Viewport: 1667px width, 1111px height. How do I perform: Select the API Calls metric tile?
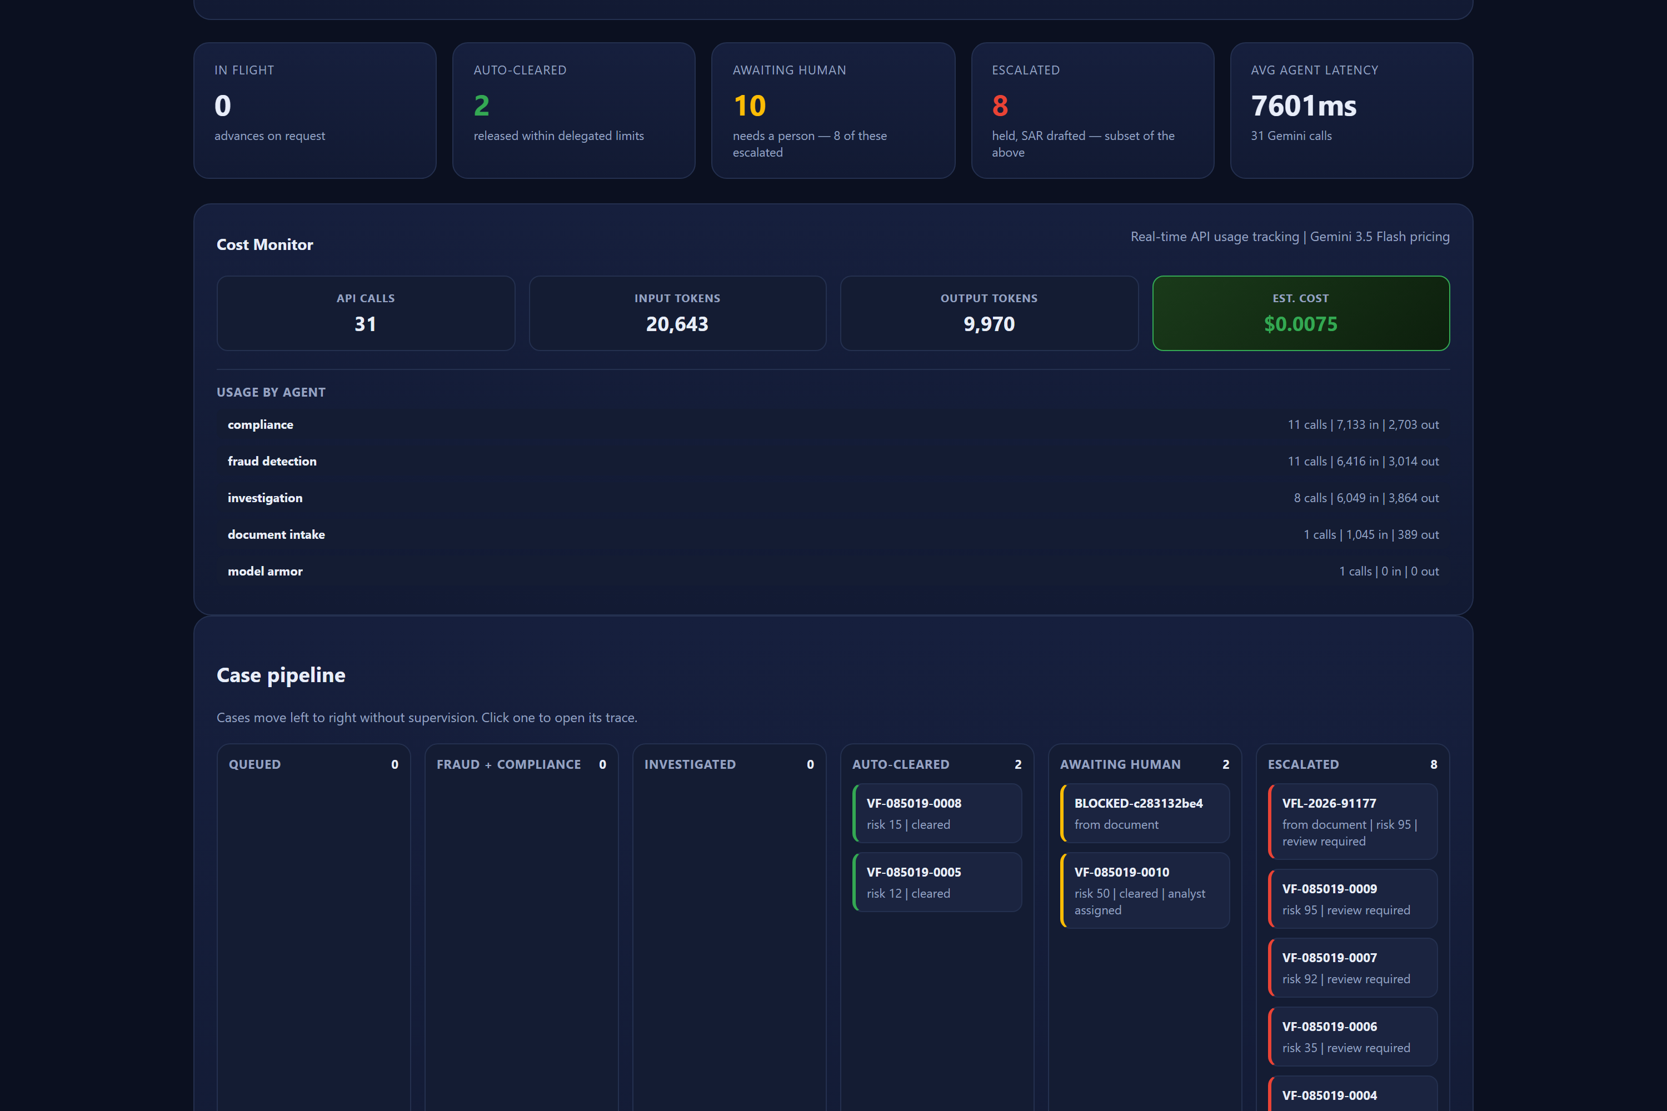(366, 313)
